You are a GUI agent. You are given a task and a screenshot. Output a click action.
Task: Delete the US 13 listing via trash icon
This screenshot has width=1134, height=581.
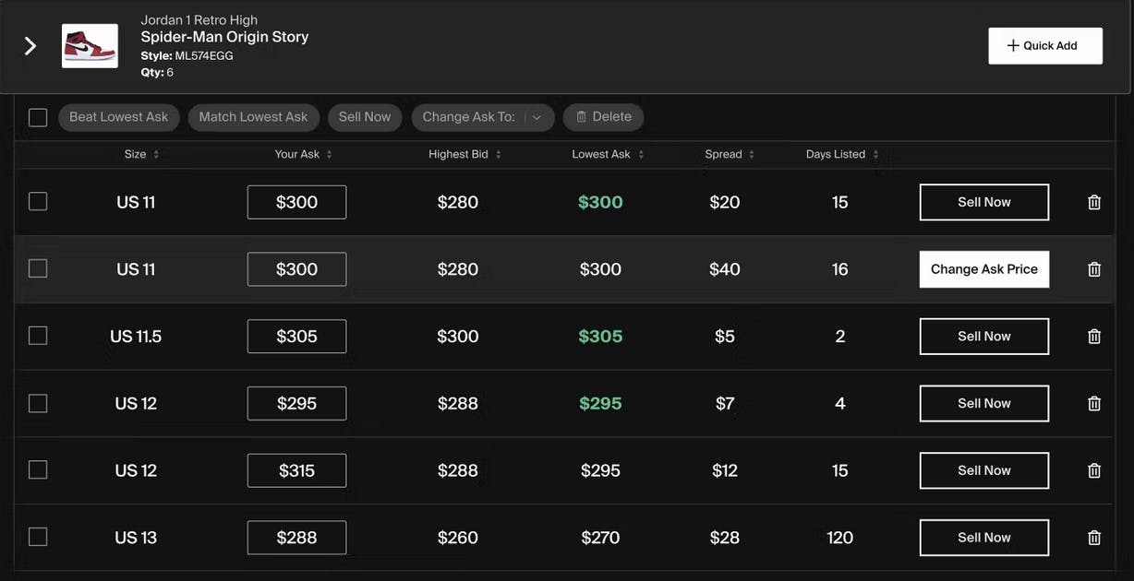pyautogui.click(x=1094, y=538)
